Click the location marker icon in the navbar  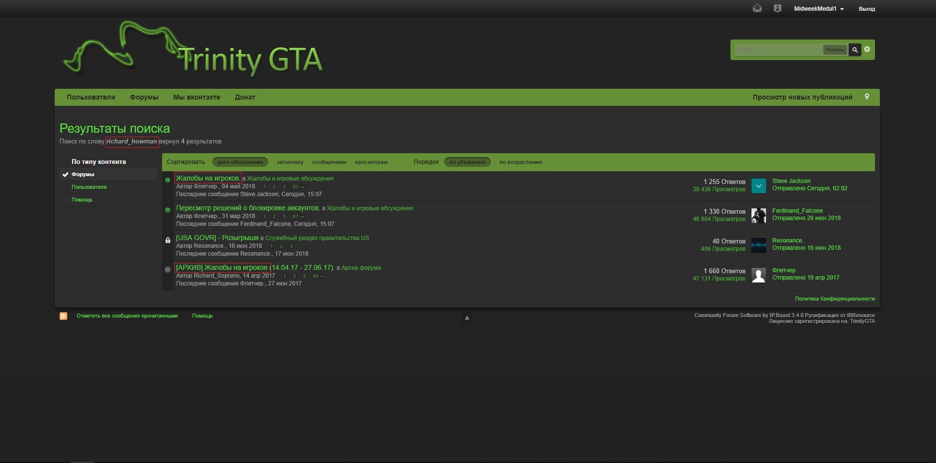point(867,97)
